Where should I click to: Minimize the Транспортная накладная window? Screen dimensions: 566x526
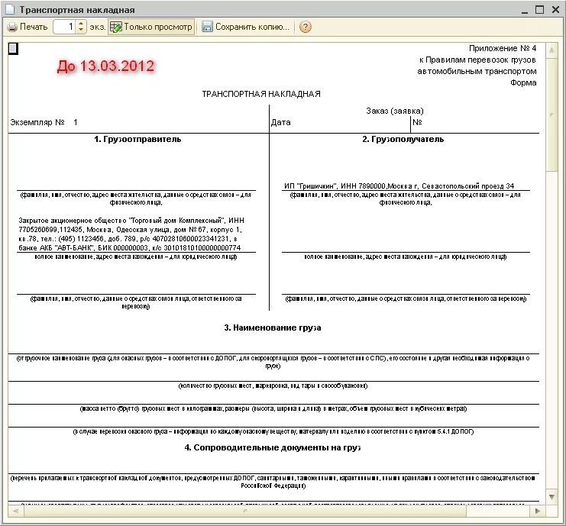tap(525, 10)
